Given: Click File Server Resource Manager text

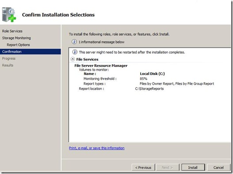Looking at the screenshot, I should pos(101,66).
